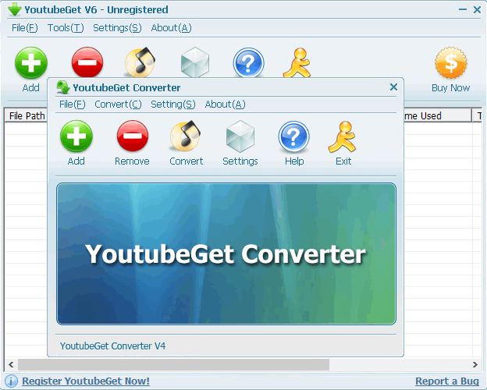Click red minus icon in main YoutubeGet toolbar
The height and width of the screenshot is (390, 487).
[x=87, y=62]
